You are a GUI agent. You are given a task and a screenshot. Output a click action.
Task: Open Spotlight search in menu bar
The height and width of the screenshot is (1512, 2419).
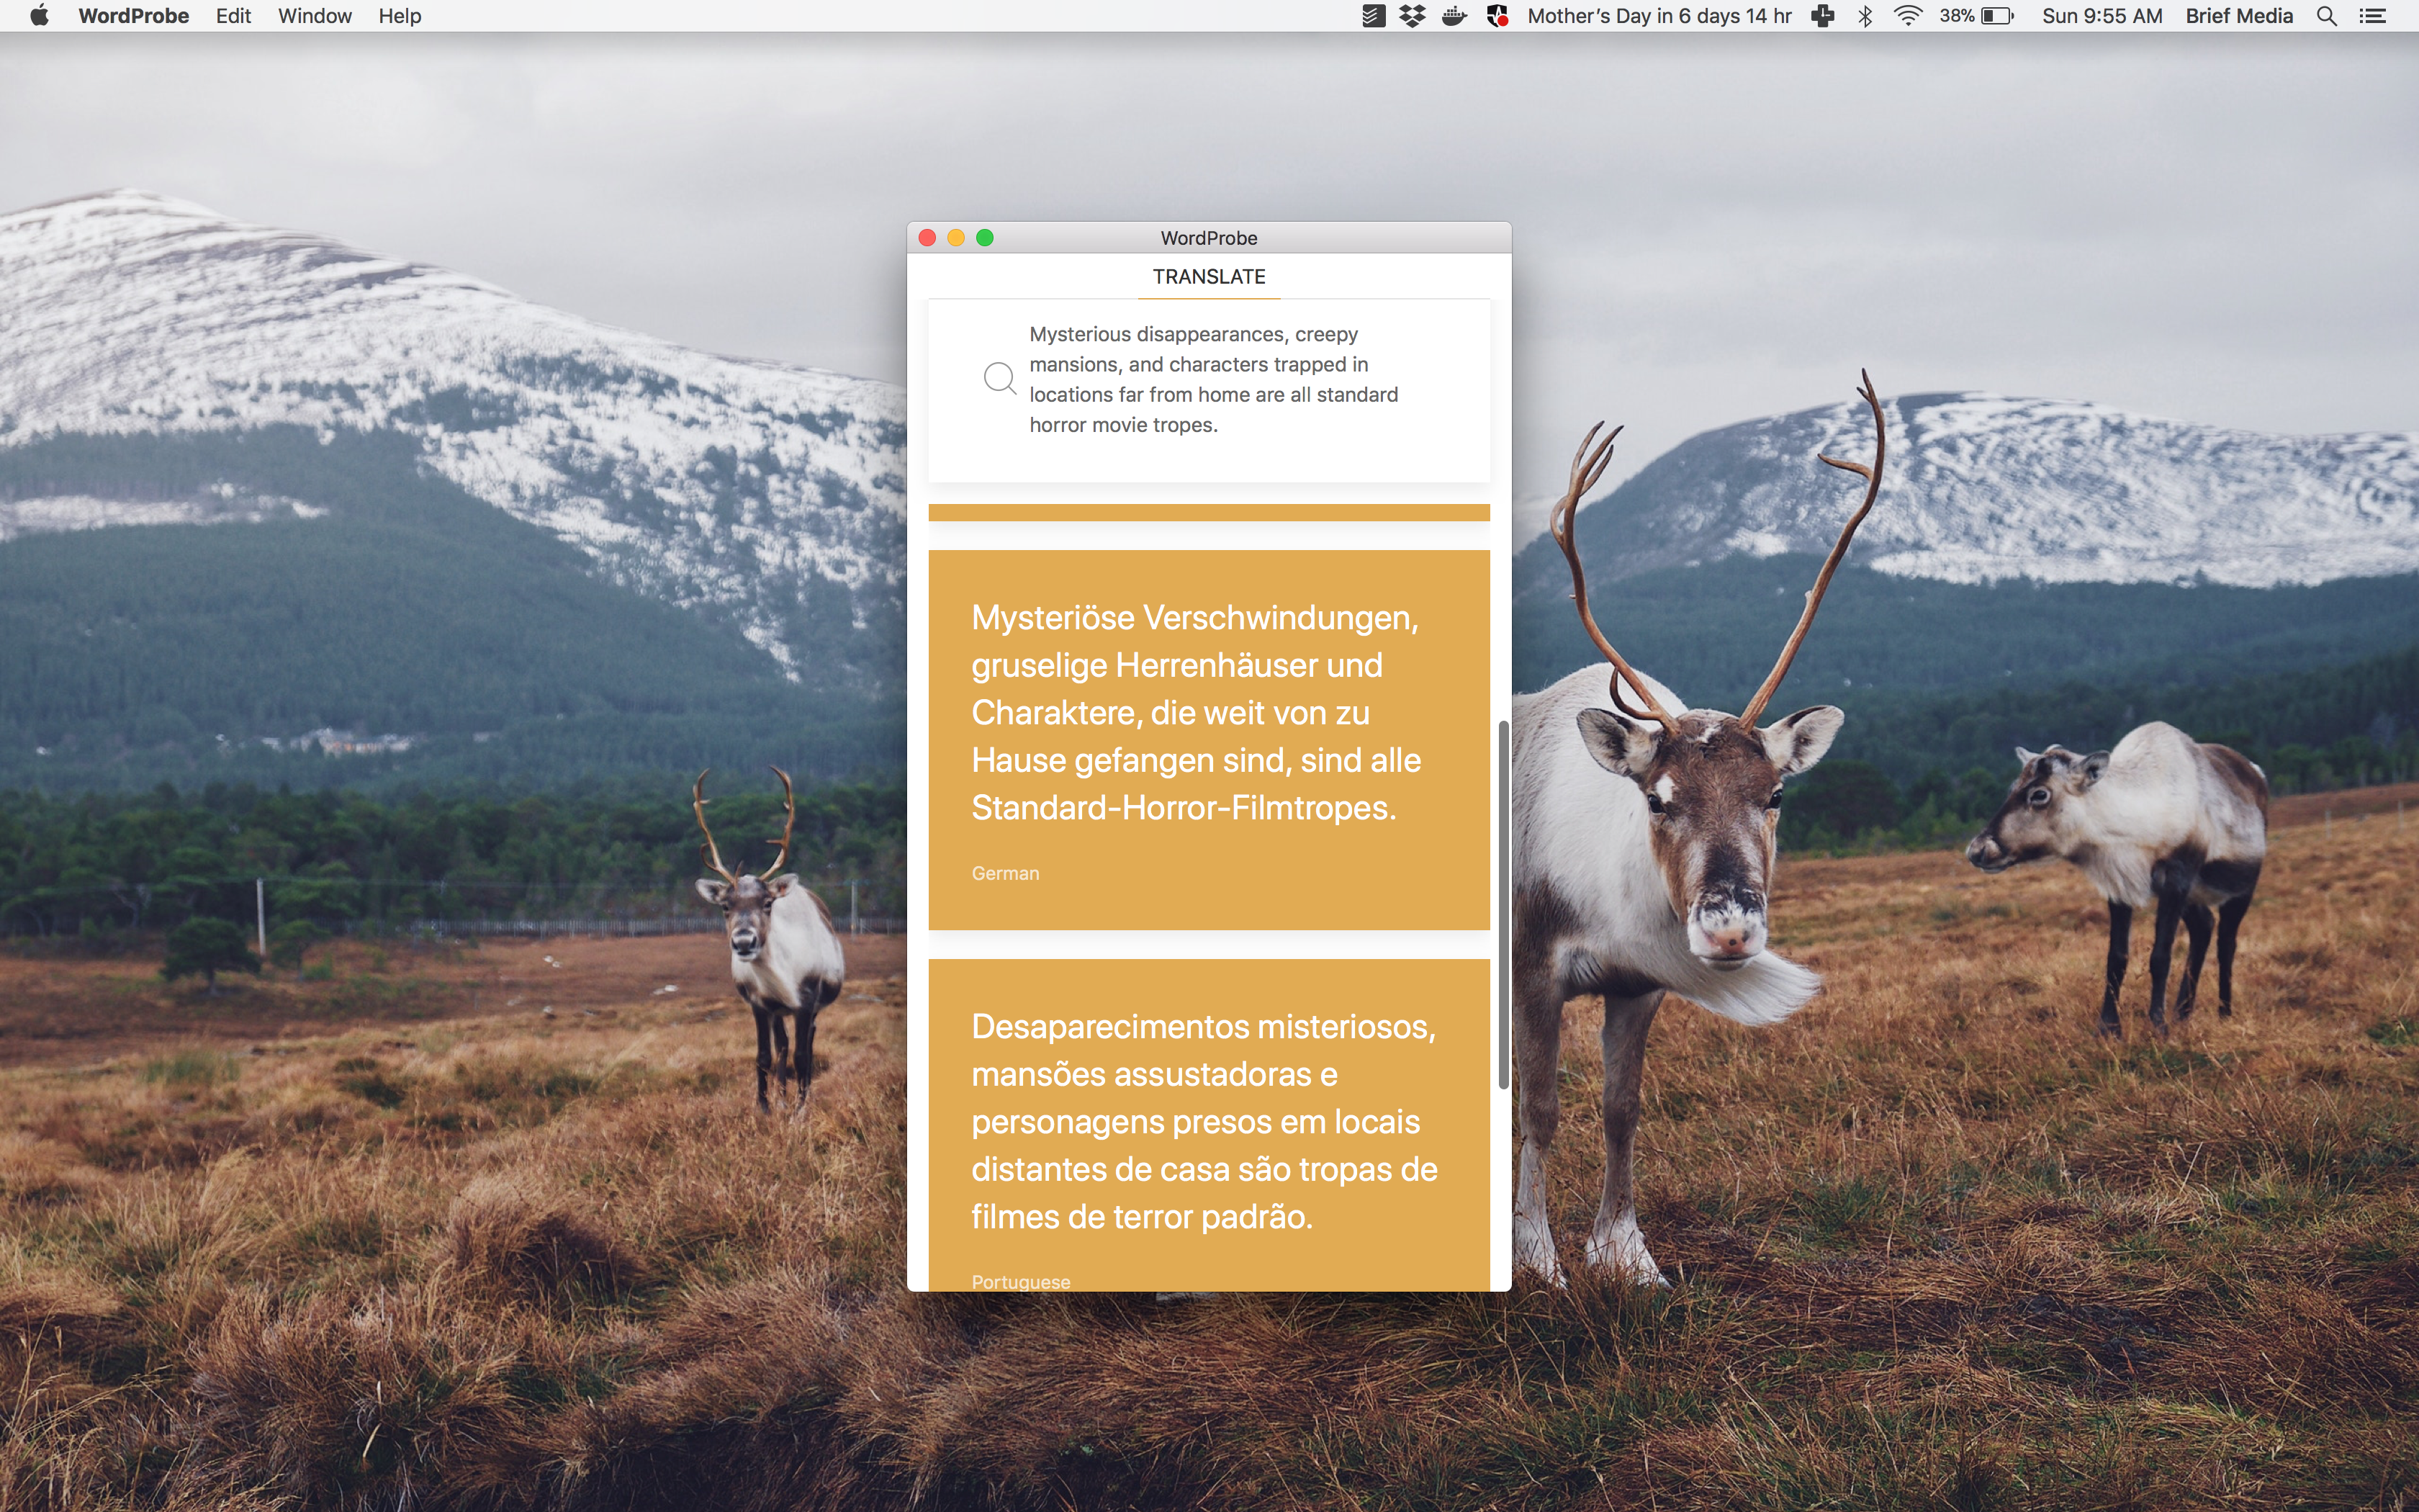click(x=2326, y=16)
